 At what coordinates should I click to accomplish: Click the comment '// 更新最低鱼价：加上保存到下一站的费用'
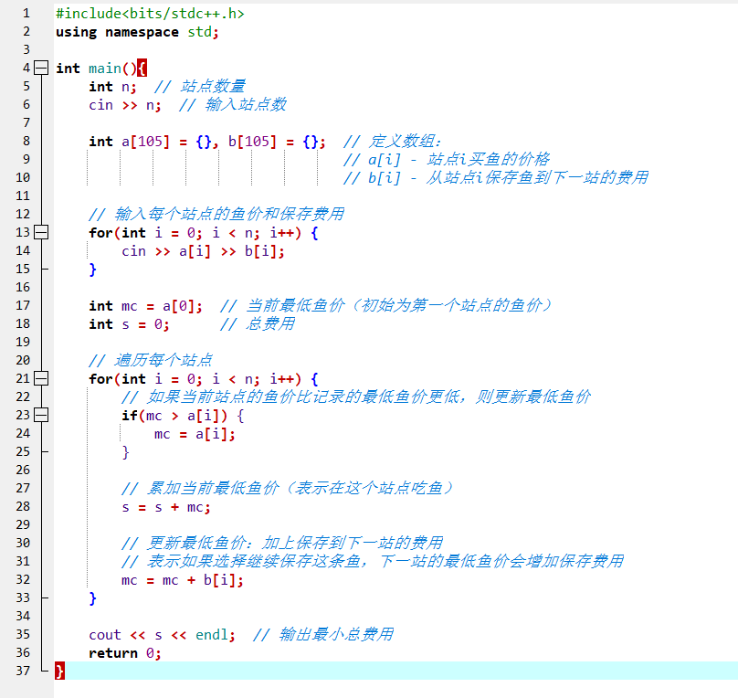[x=282, y=544]
